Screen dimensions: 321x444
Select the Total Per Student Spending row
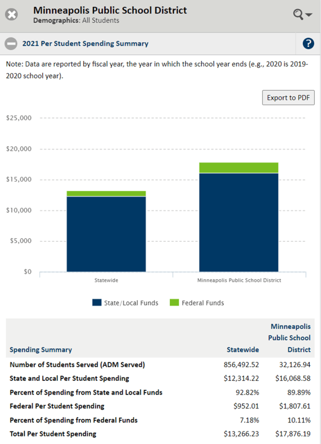click(53, 434)
